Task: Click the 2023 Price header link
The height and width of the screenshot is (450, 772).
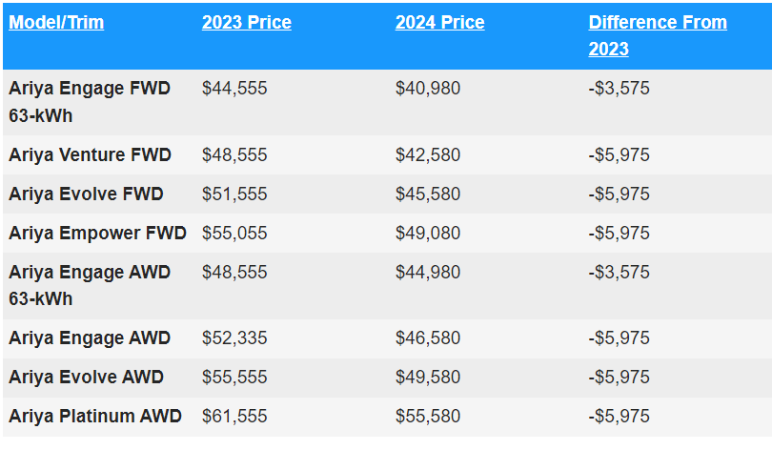Action: 246,23
